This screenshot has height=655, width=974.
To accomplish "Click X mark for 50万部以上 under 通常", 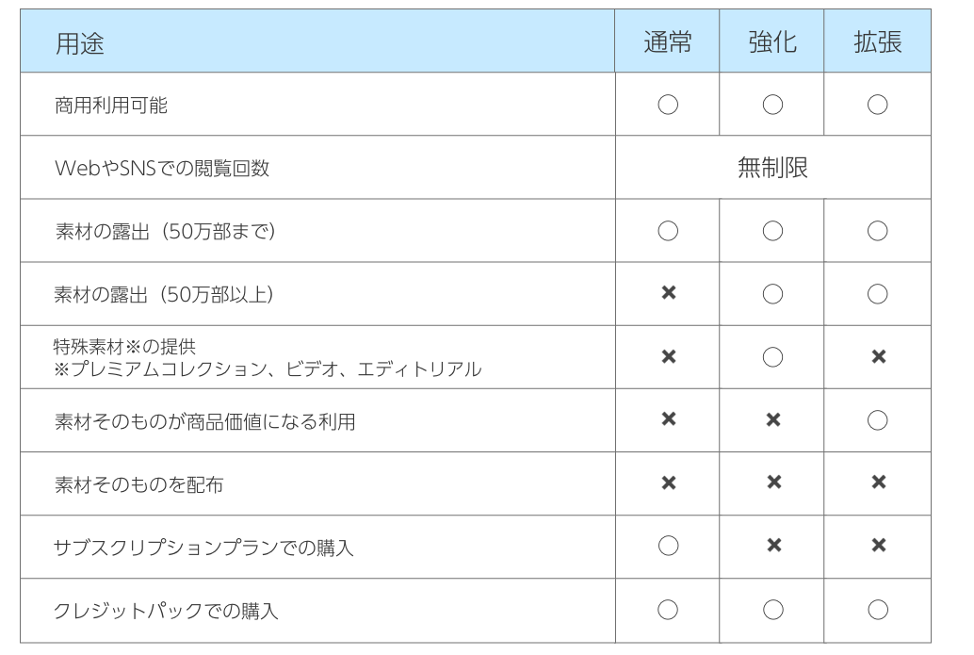I will click(x=668, y=294).
